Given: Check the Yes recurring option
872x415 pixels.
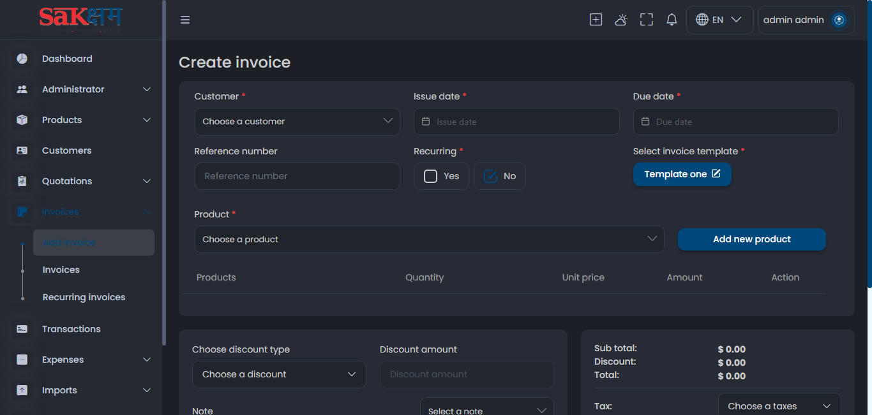Looking at the screenshot, I should coord(430,176).
